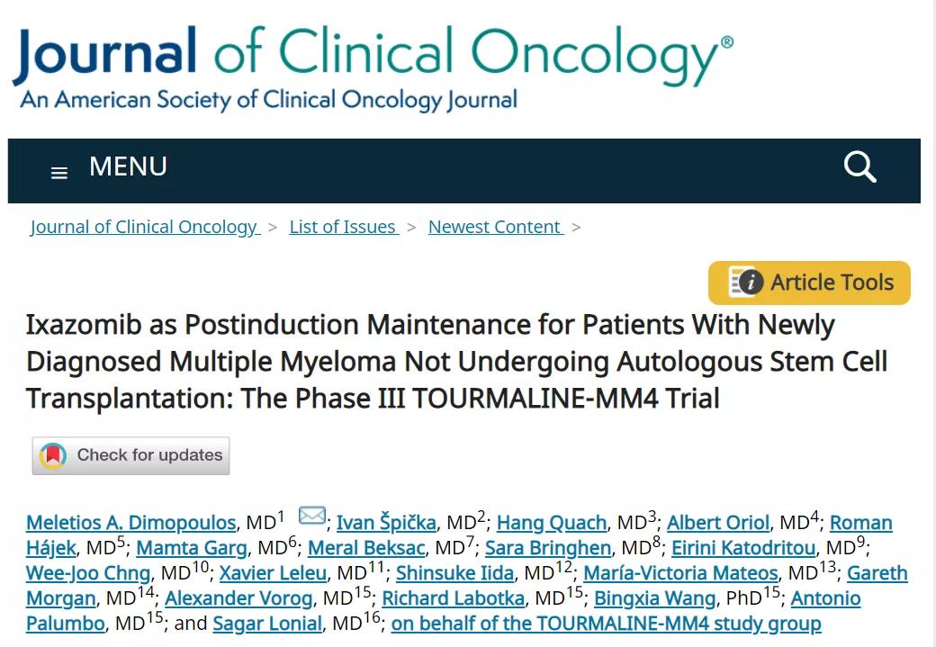This screenshot has width=936, height=647.
Task: Open author María-Victoria Mateos link
Action: (680, 573)
